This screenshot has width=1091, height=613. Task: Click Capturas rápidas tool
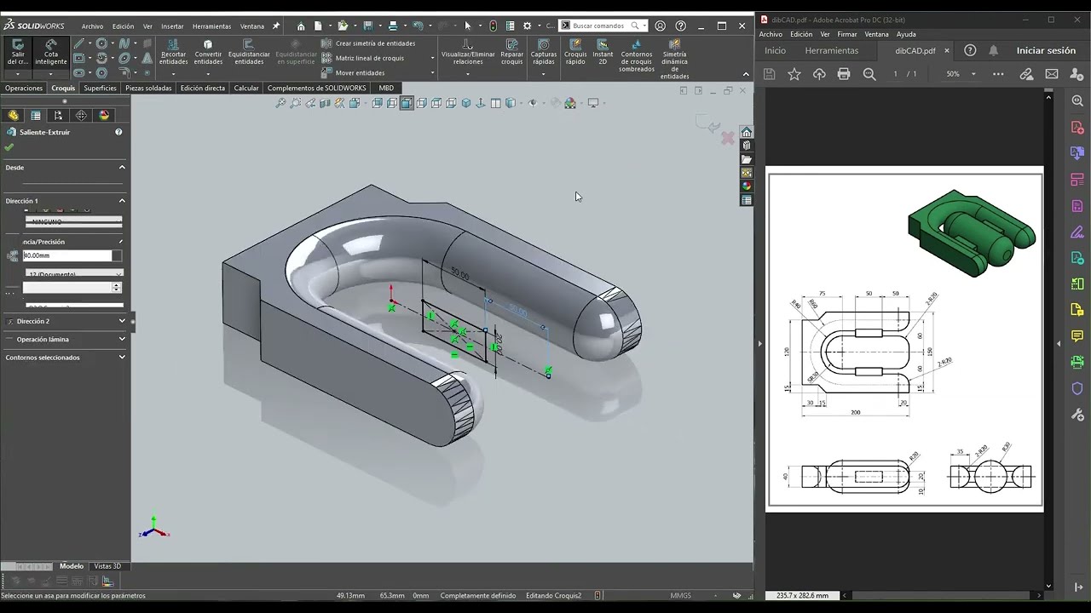pyautogui.click(x=544, y=53)
